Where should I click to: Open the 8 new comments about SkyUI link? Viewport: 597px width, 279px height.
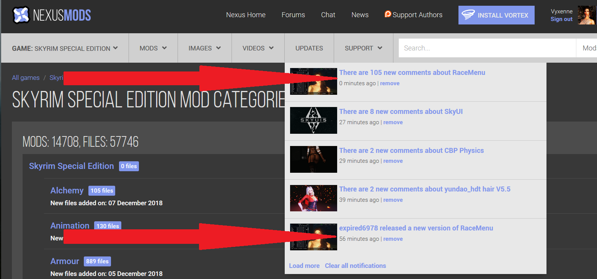[x=401, y=112]
